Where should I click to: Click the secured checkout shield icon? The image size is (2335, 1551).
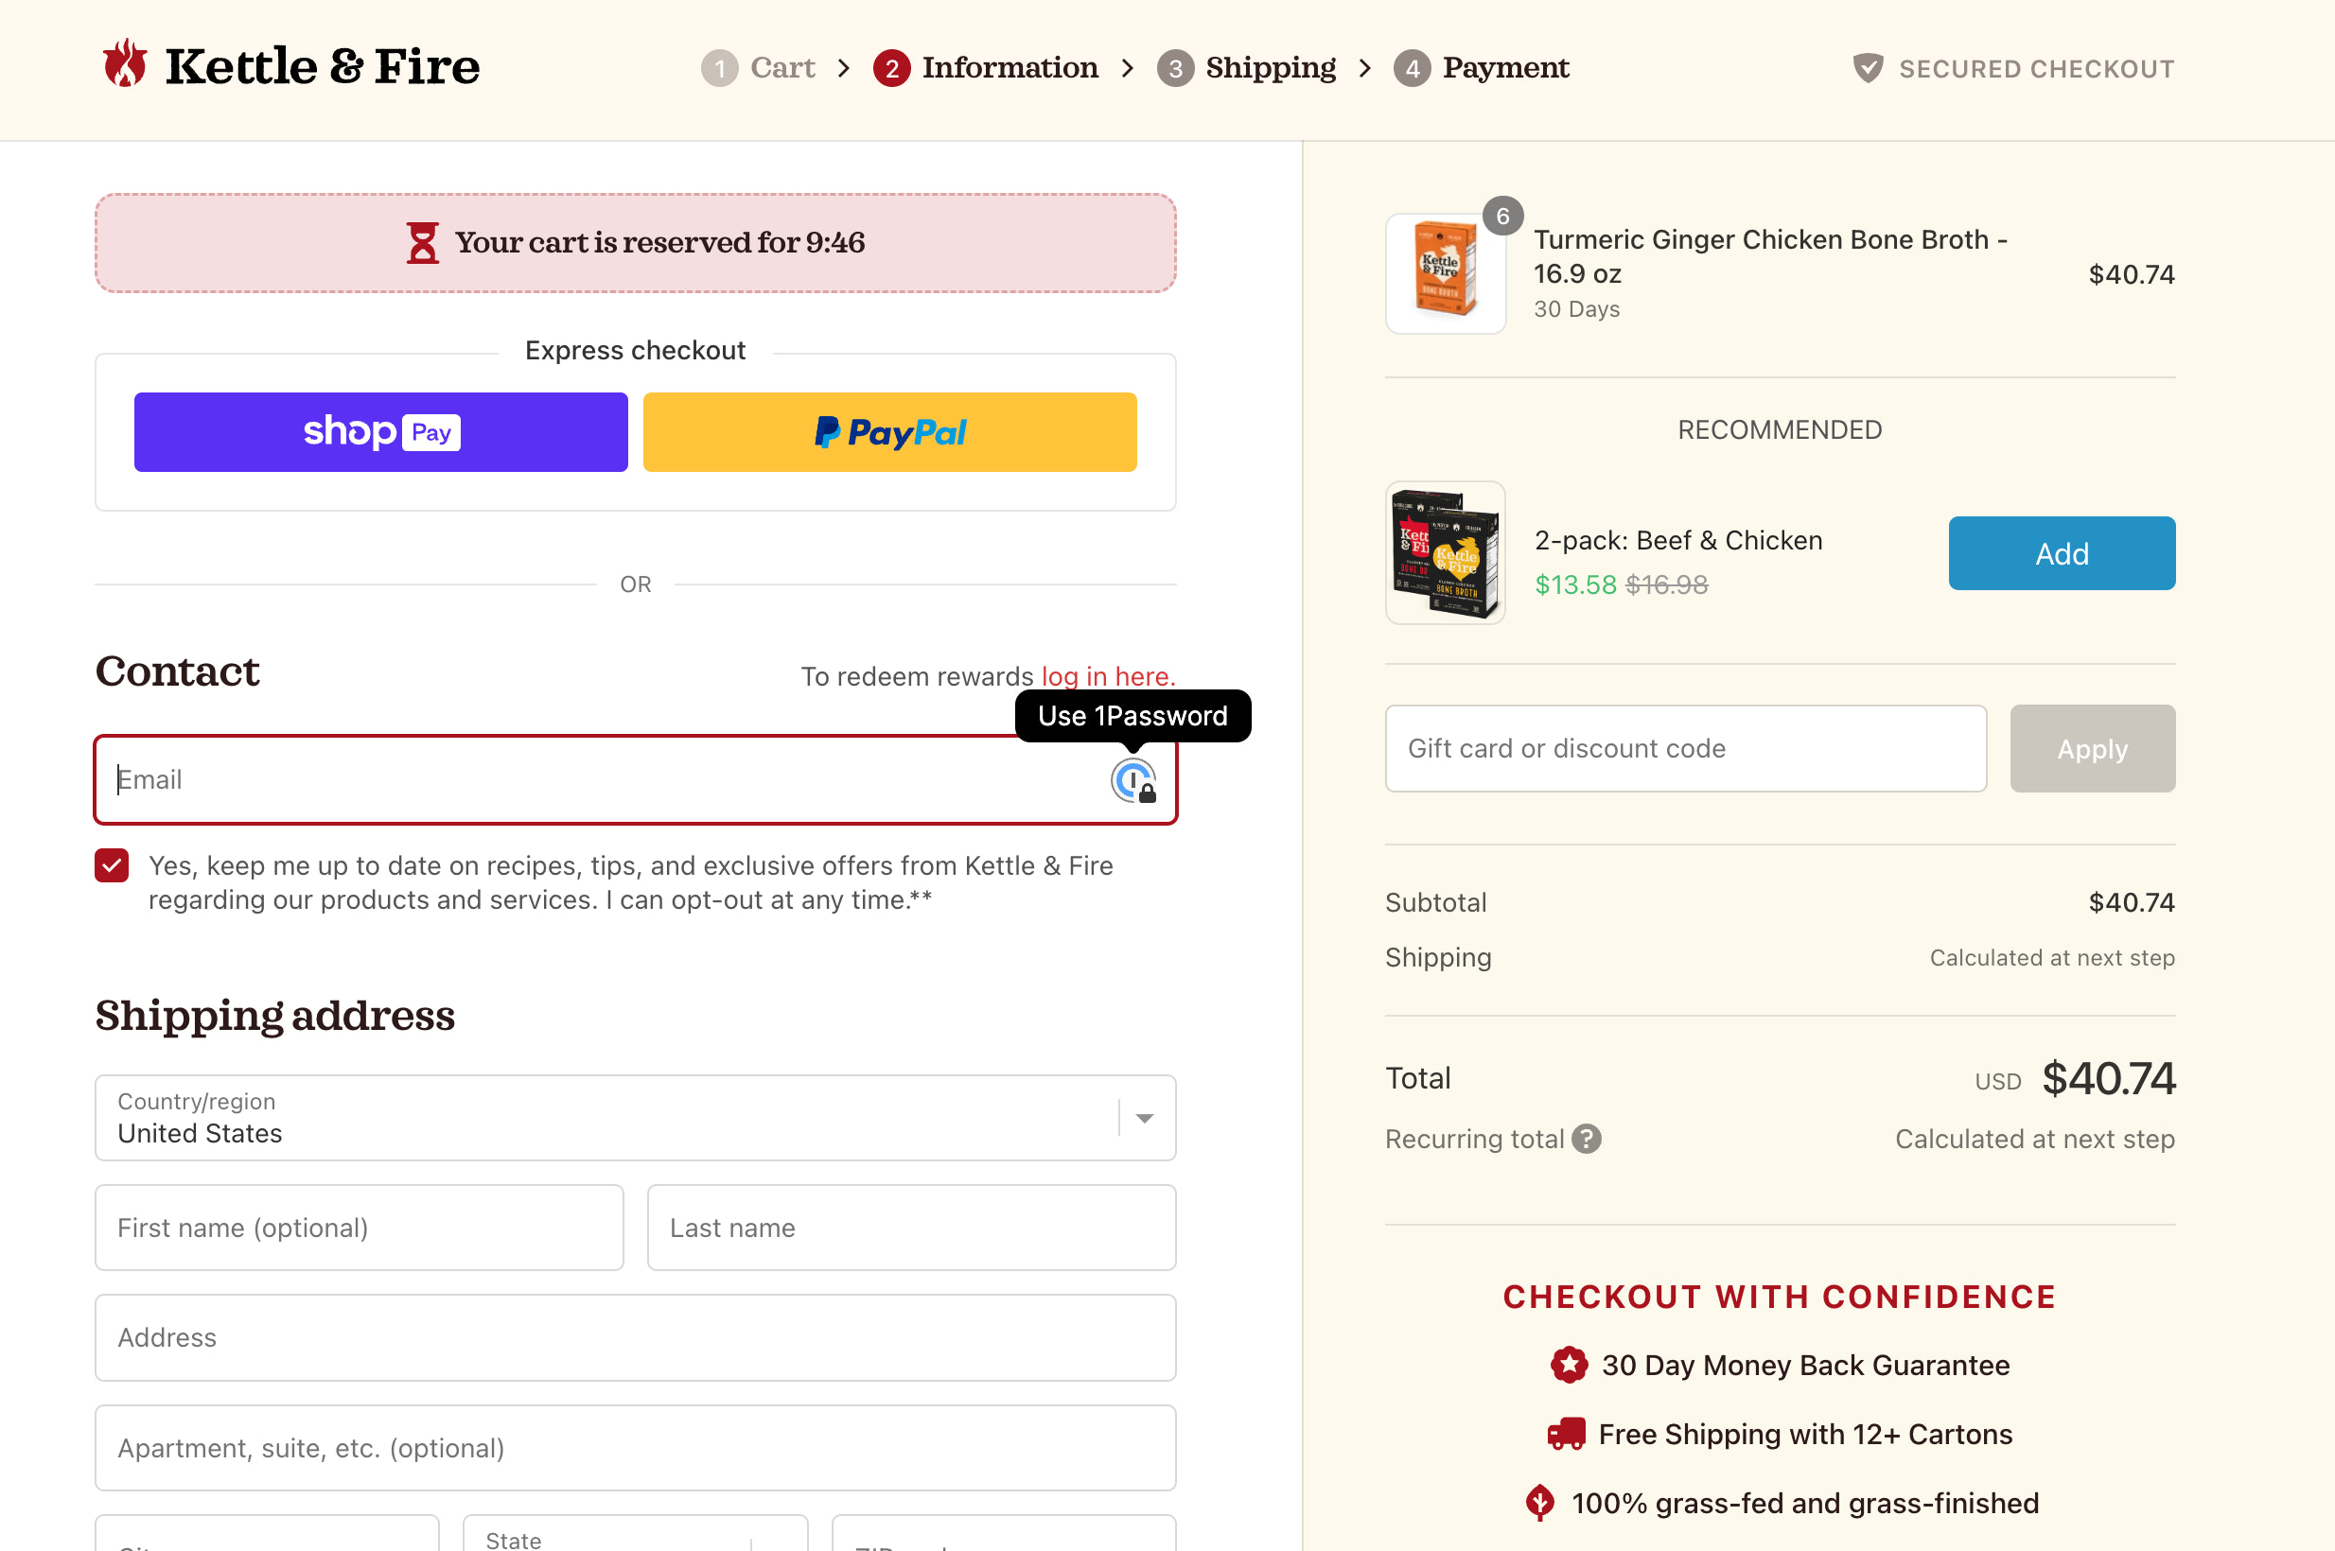tap(1867, 68)
